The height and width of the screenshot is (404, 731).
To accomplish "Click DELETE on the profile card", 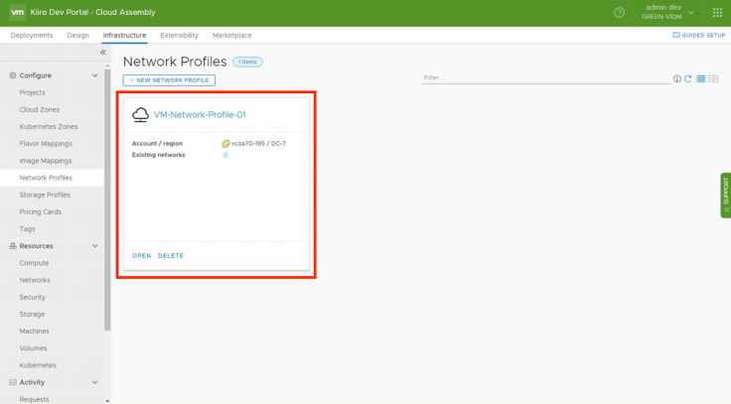I will (171, 256).
